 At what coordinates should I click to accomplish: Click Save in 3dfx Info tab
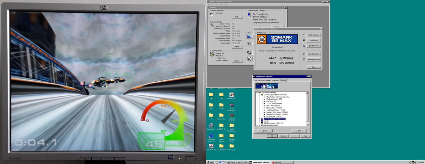tap(265, 131)
